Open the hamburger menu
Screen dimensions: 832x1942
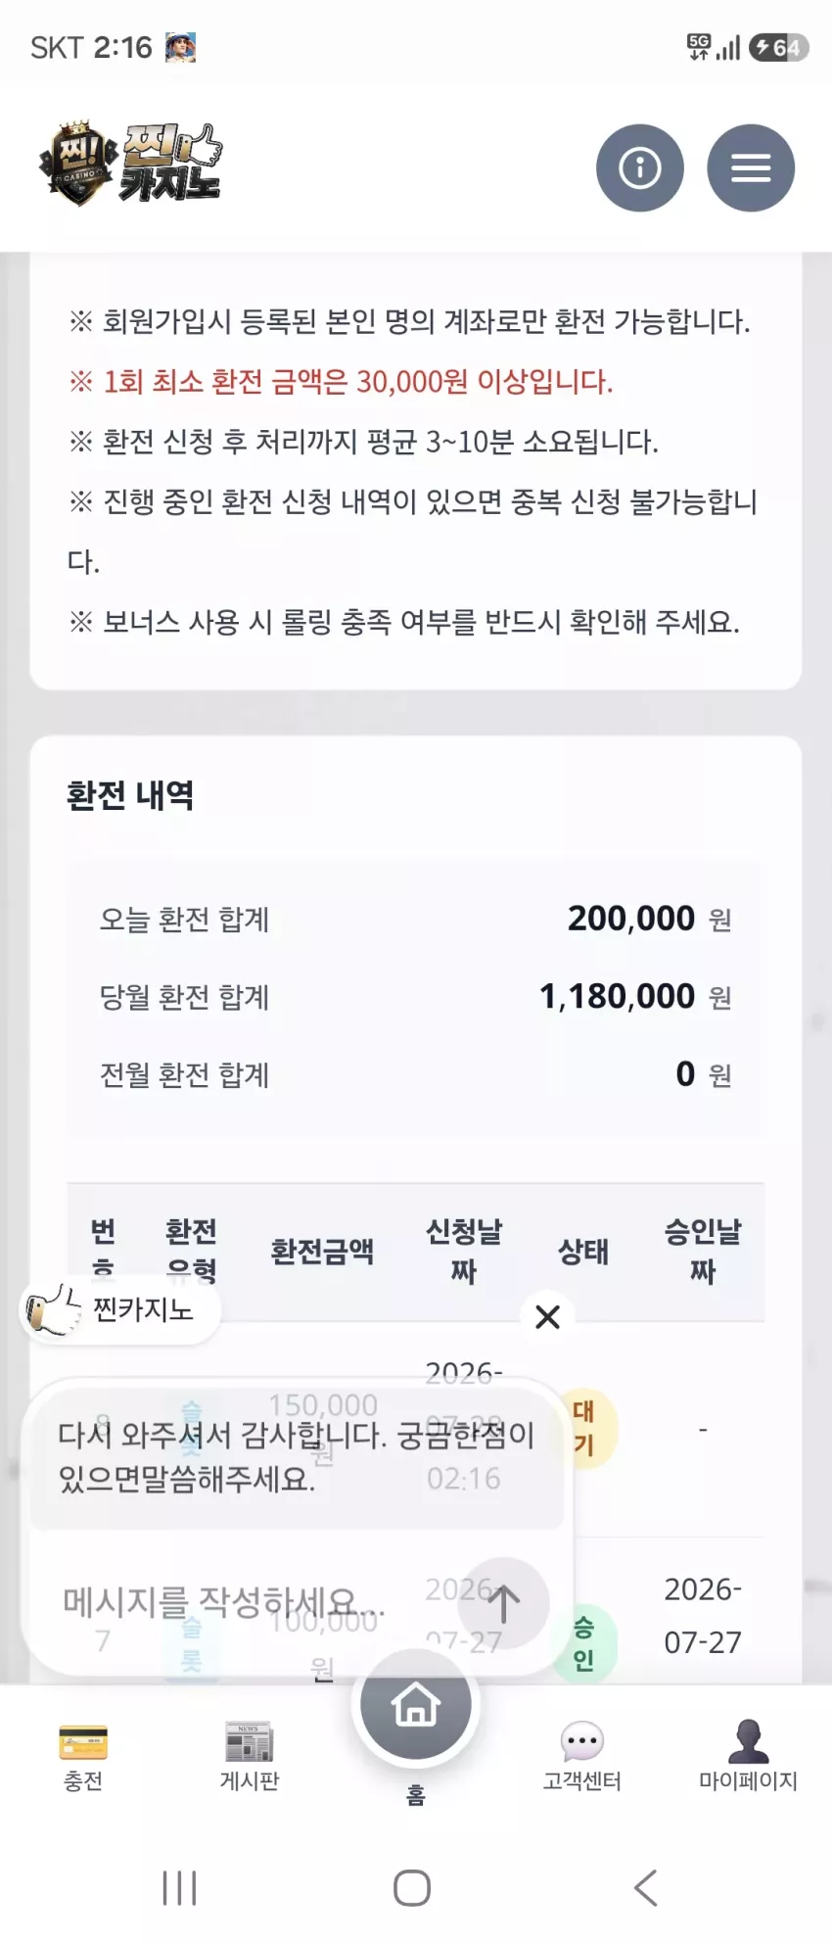click(751, 167)
